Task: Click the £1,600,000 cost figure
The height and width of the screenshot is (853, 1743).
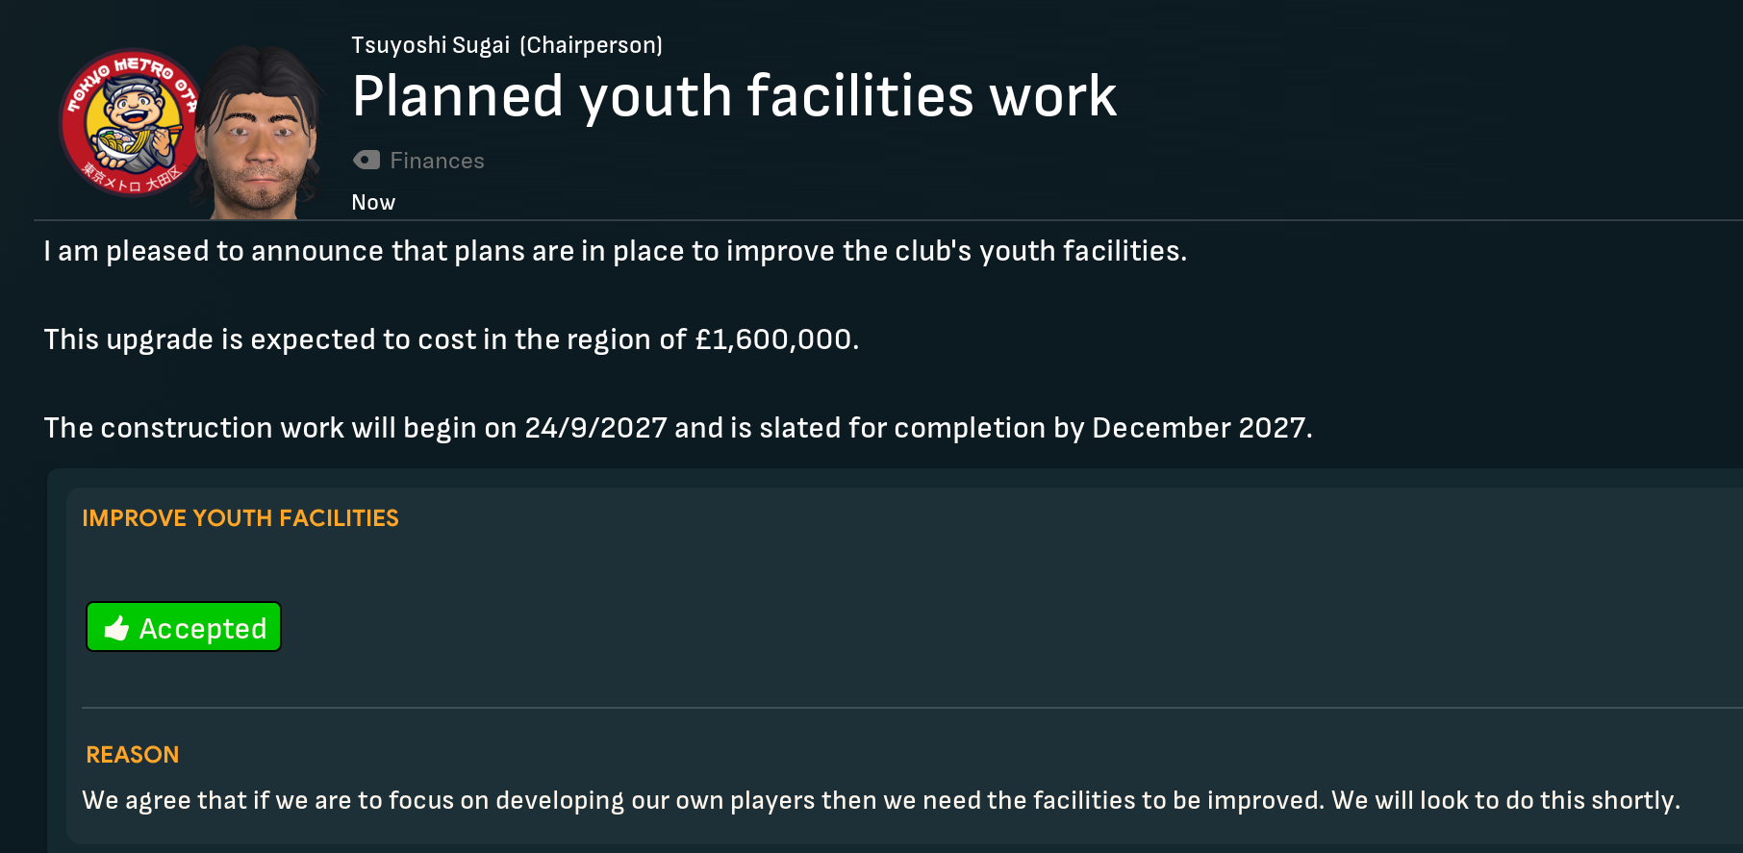Action: [x=773, y=339]
